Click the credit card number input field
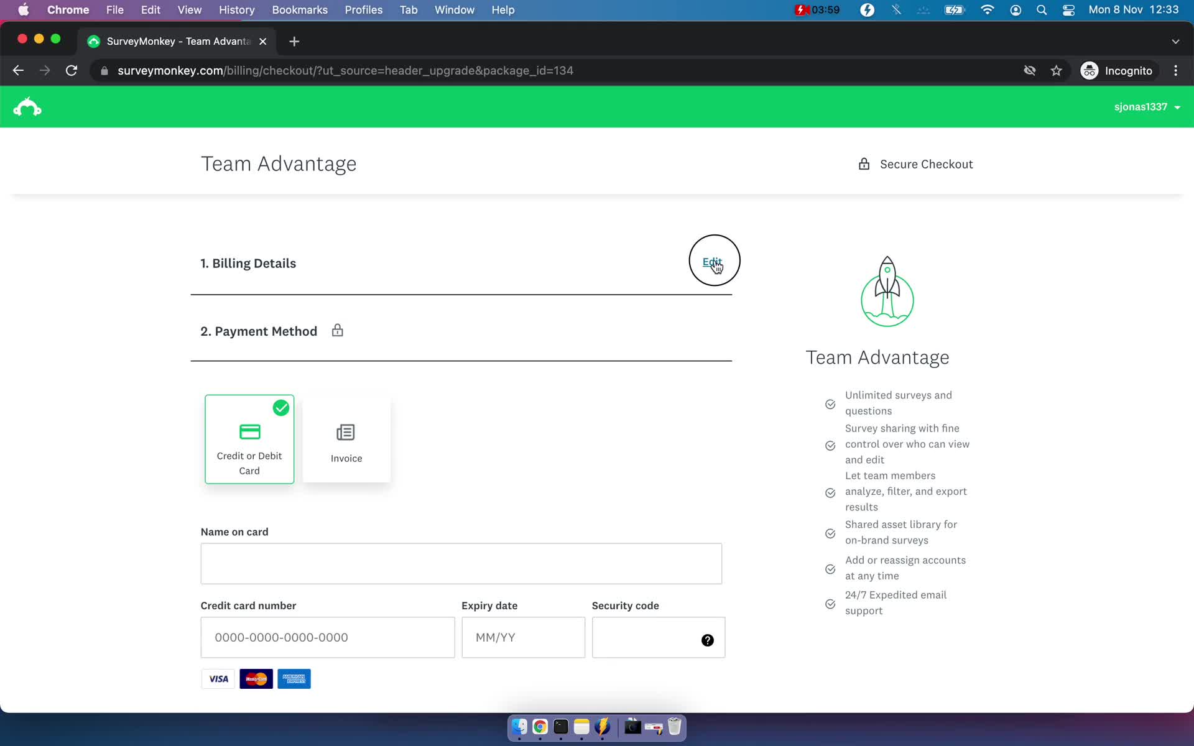Screen dimensions: 1194x746 click(328, 637)
